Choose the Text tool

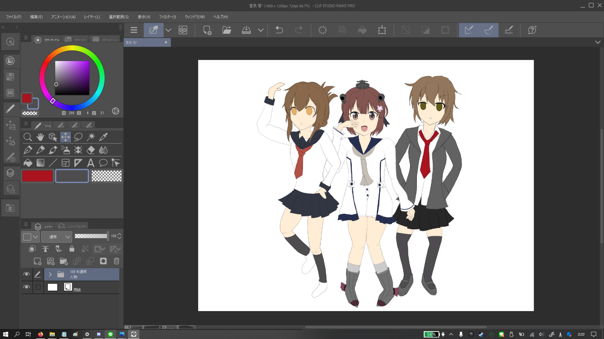coord(91,163)
